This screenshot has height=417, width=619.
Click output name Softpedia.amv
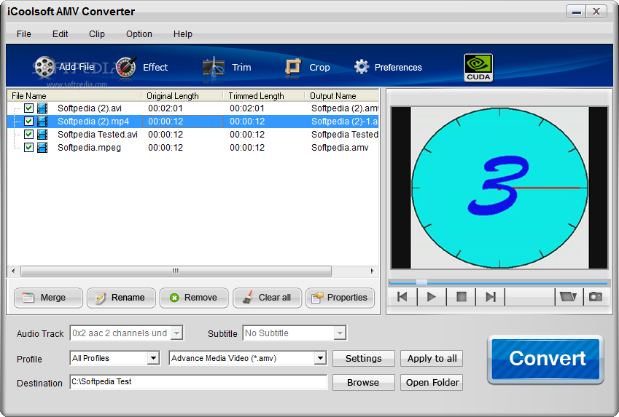(340, 148)
